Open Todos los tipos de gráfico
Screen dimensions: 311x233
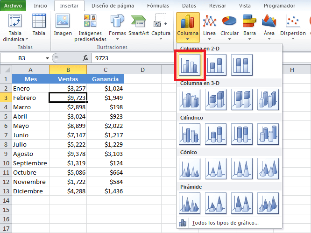pyautogui.click(x=229, y=223)
